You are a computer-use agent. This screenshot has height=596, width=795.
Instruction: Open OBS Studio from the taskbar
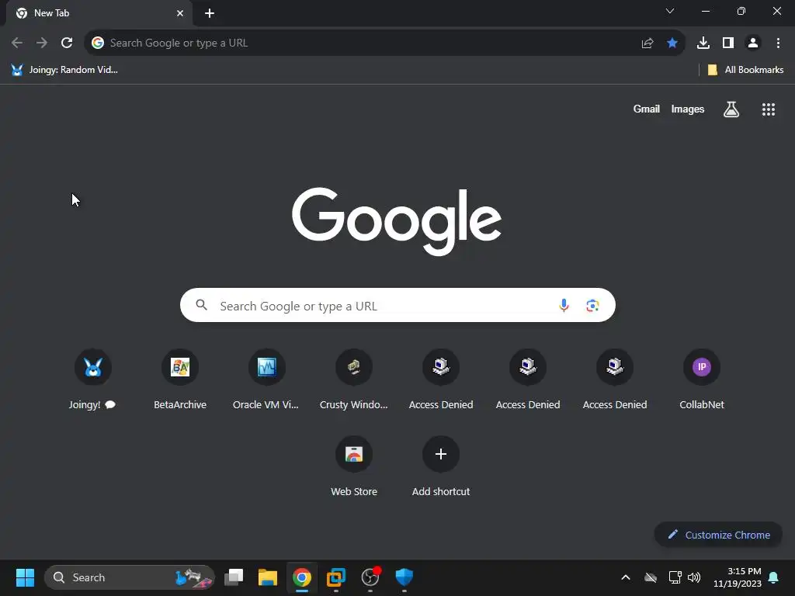point(370,577)
